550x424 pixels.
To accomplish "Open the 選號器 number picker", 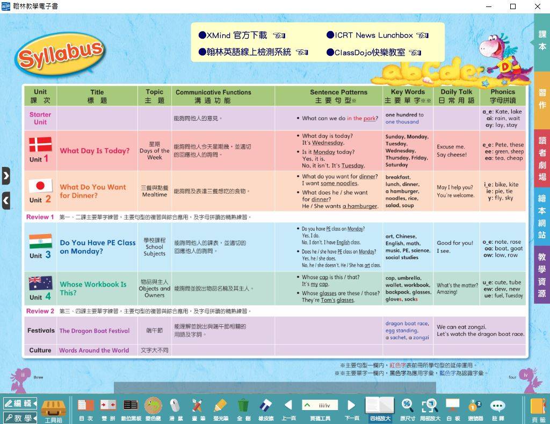I will coord(475,410).
